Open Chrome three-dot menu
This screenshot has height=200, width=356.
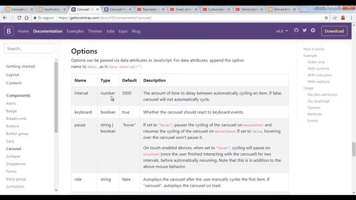click(351, 18)
